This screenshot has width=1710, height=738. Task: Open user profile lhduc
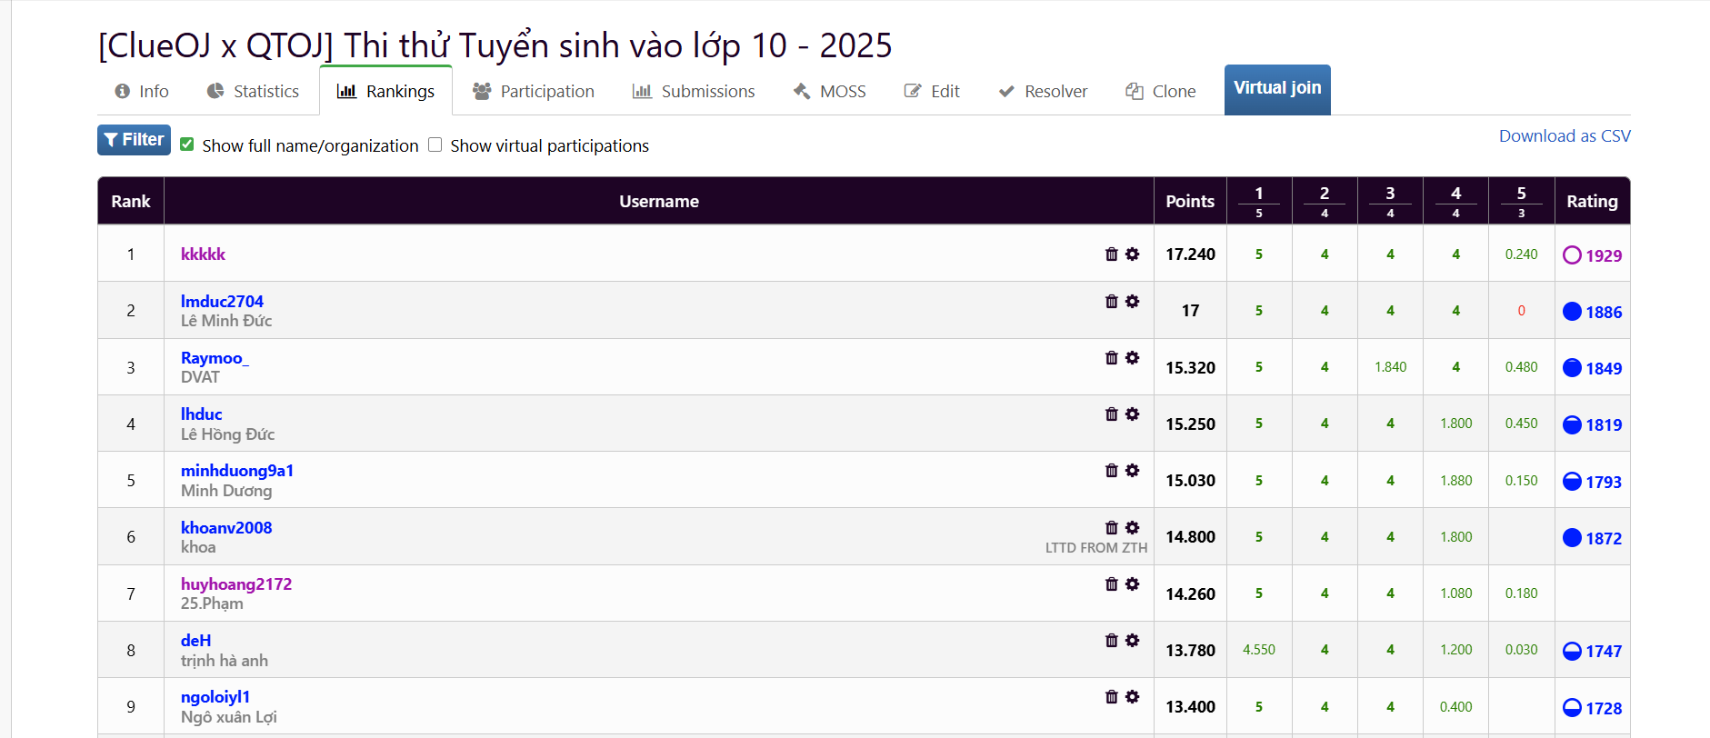(x=201, y=414)
